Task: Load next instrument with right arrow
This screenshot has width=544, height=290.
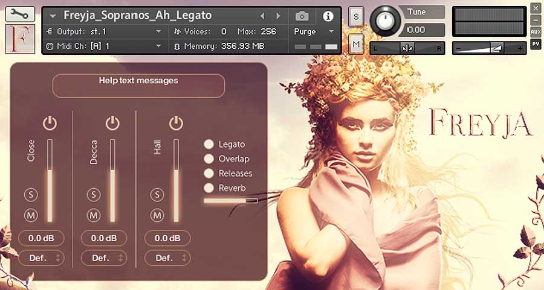Action: point(278,16)
